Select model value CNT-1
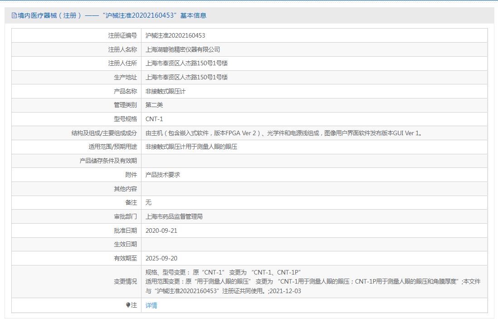 point(154,119)
